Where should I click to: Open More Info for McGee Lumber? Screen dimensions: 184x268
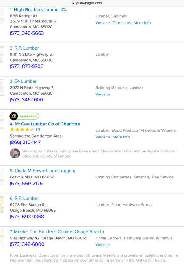pyautogui.click(x=121, y=137)
